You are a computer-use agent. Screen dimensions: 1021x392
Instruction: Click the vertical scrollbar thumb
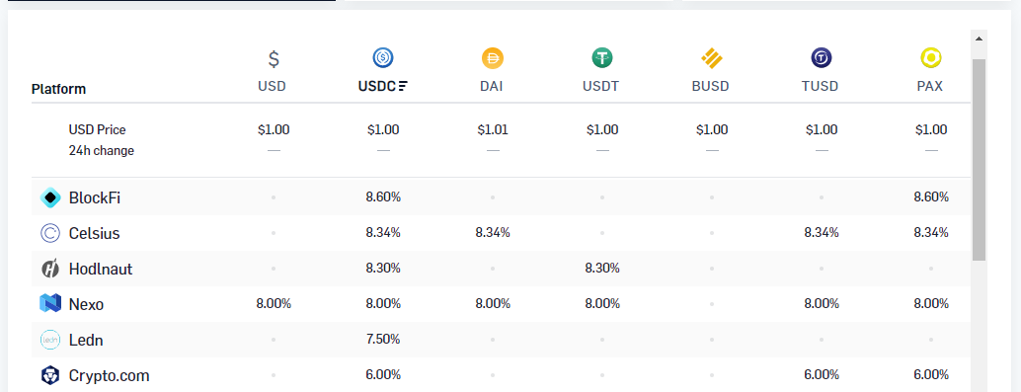(979, 160)
